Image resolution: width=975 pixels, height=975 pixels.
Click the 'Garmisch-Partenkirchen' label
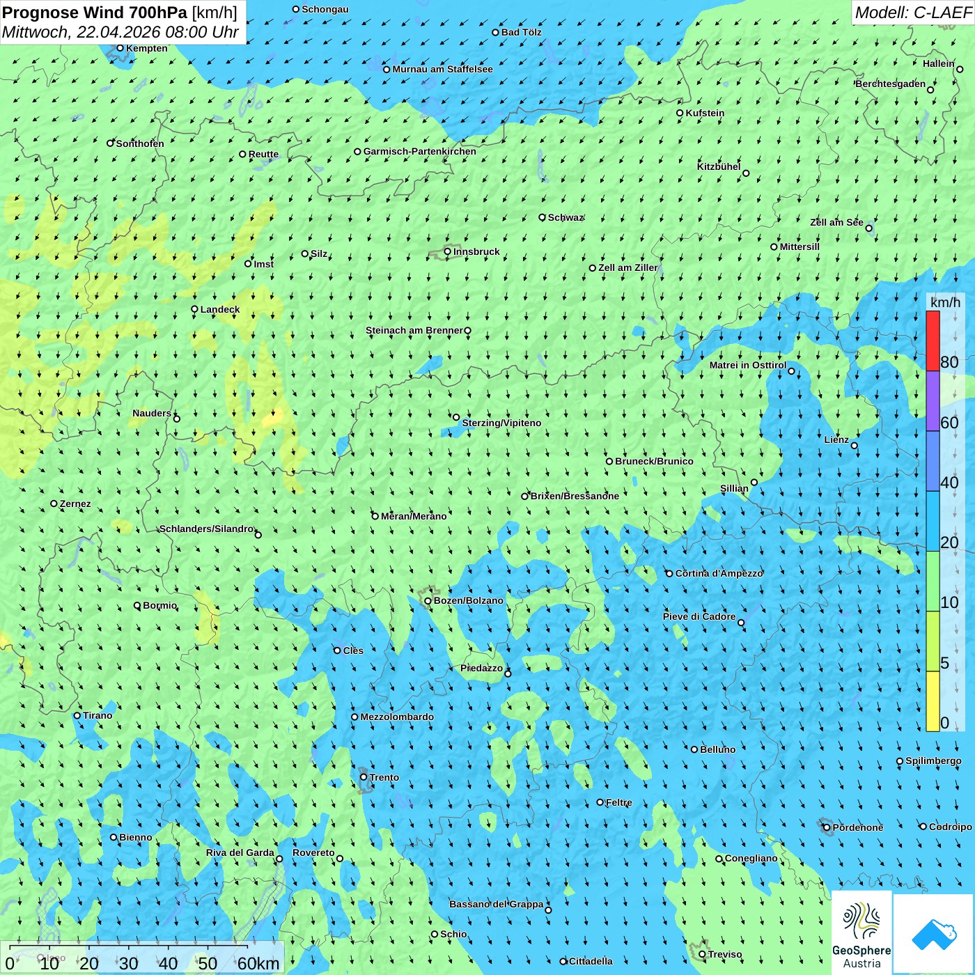click(x=420, y=151)
